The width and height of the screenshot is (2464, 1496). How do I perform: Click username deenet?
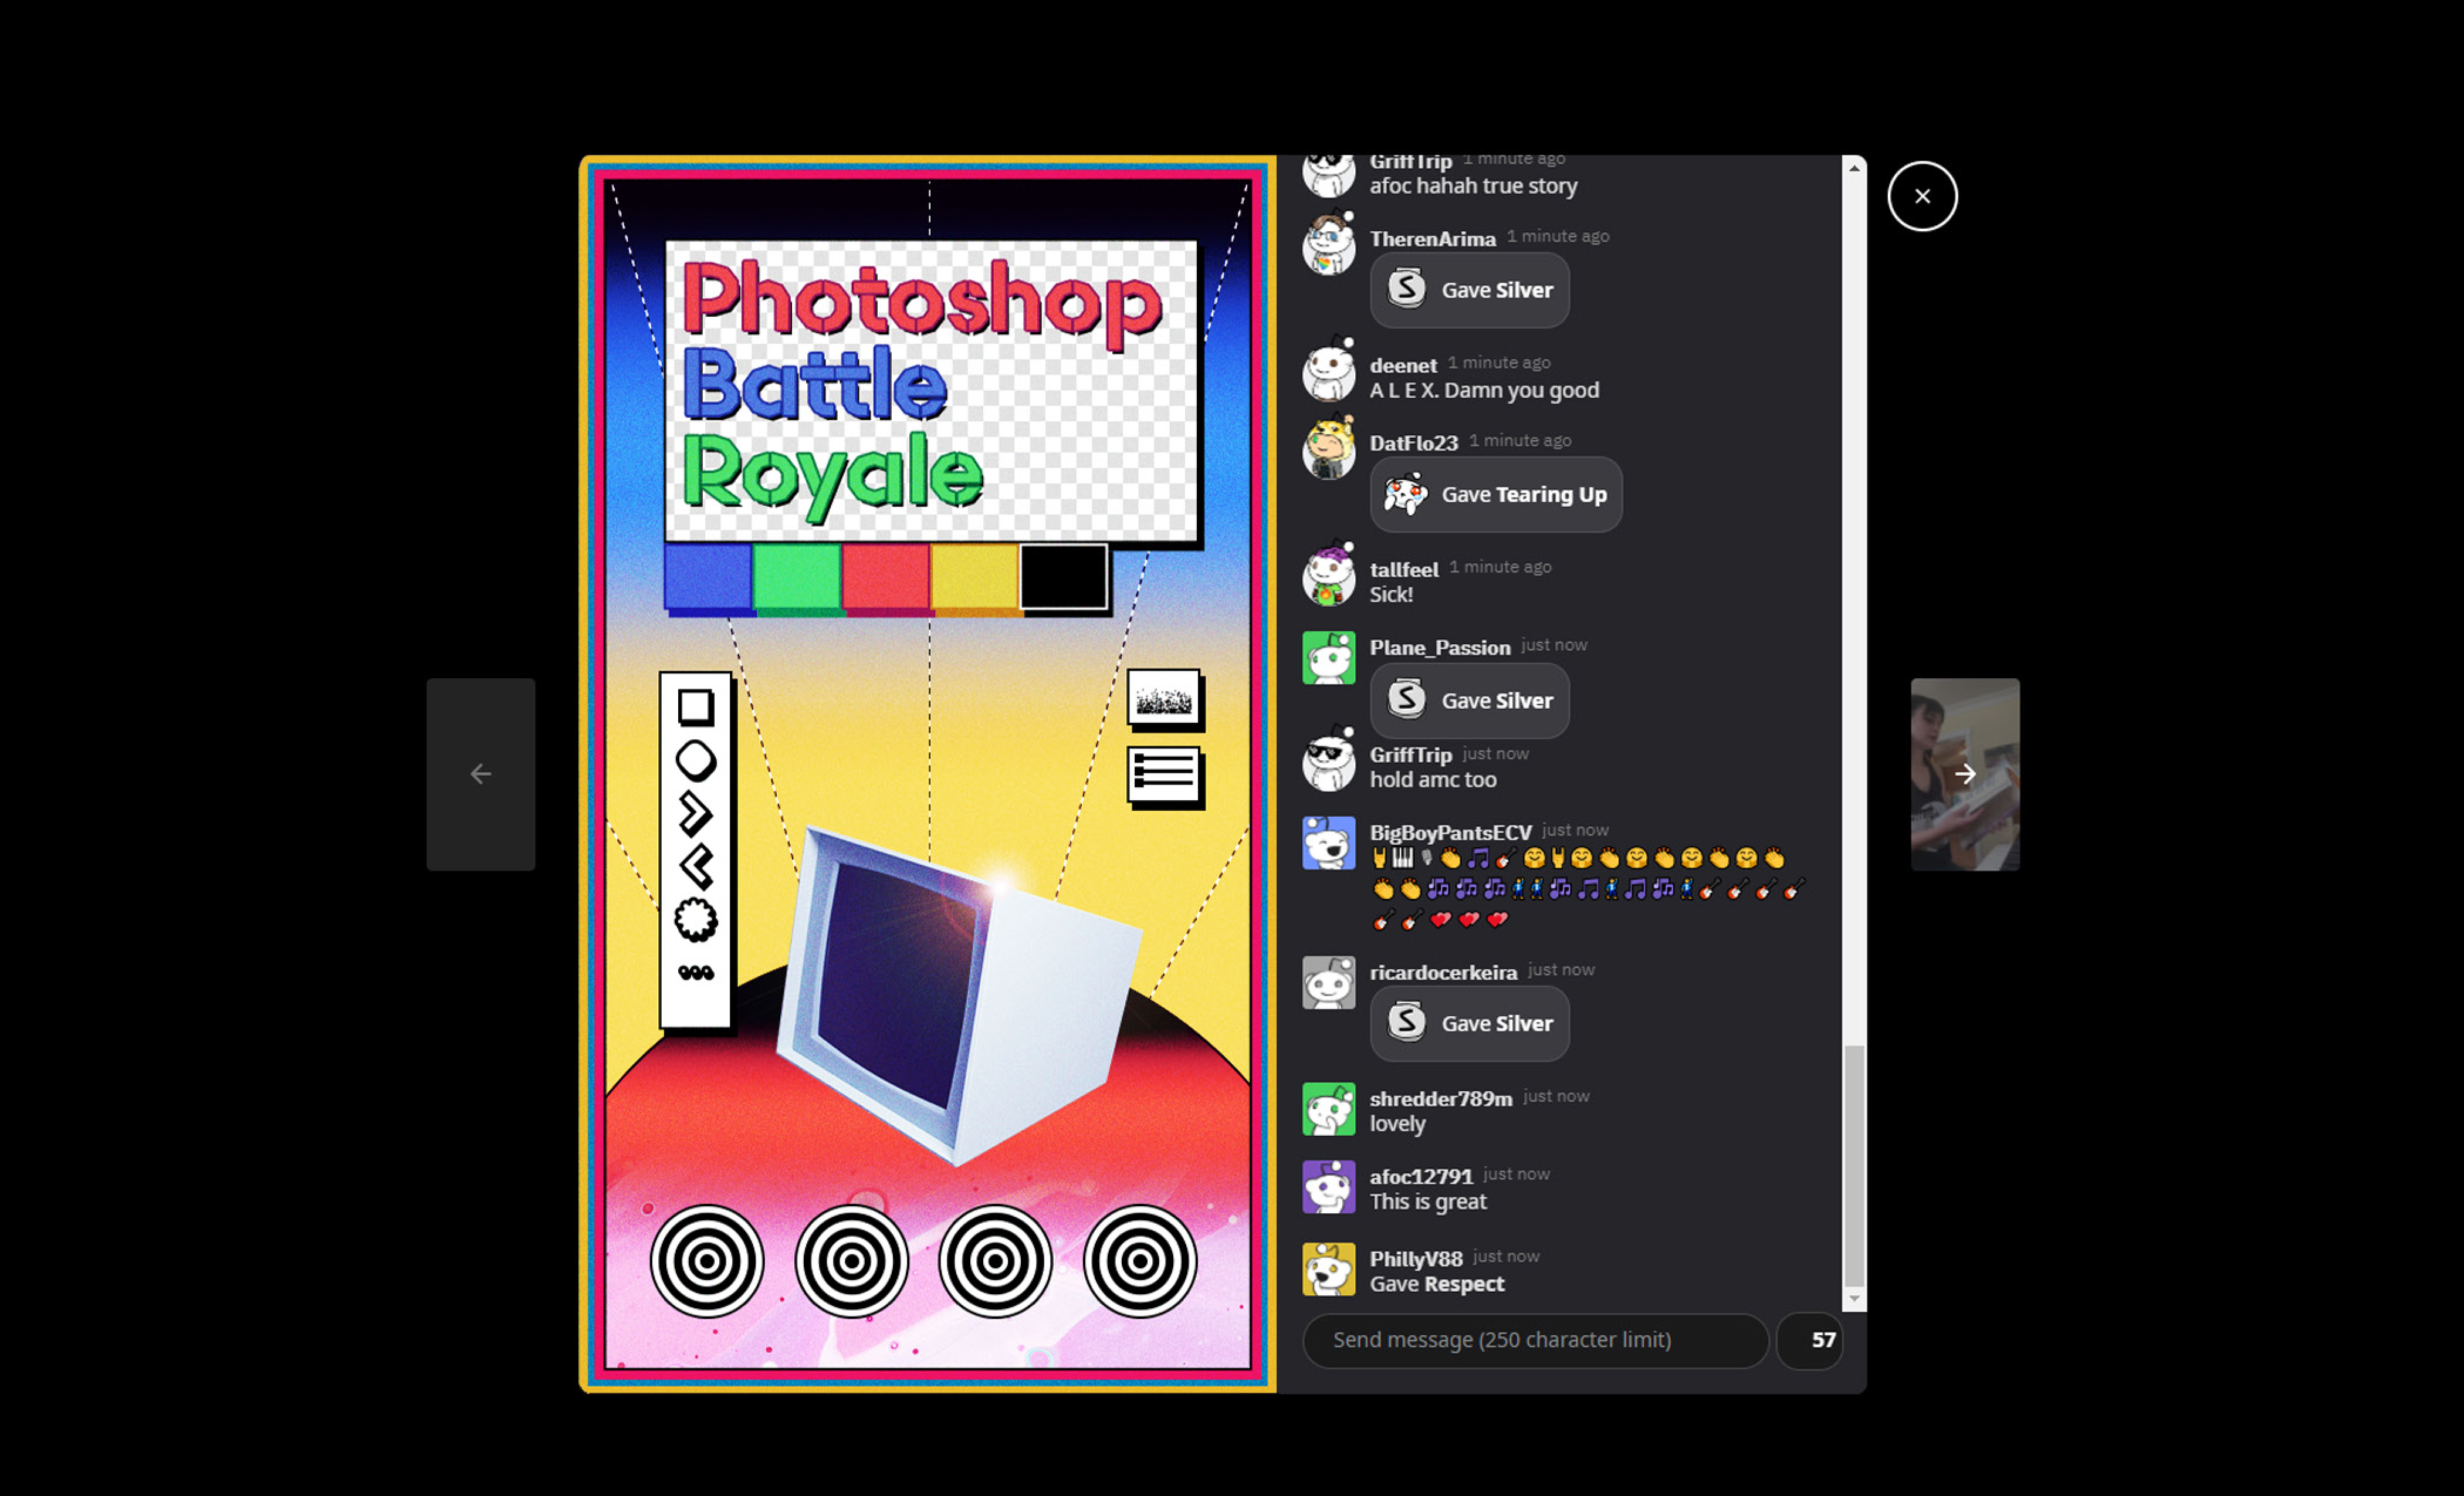tap(1403, 365)
